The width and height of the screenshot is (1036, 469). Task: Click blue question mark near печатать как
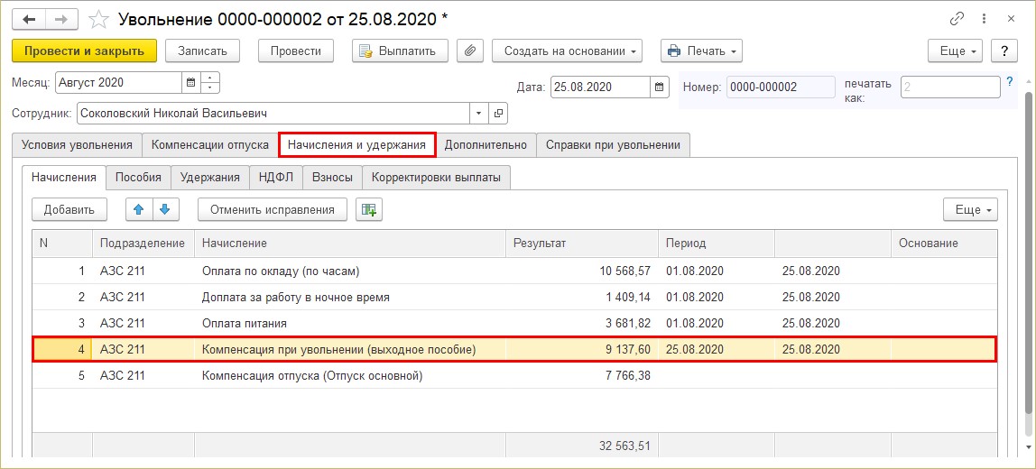coord(1009,82)
